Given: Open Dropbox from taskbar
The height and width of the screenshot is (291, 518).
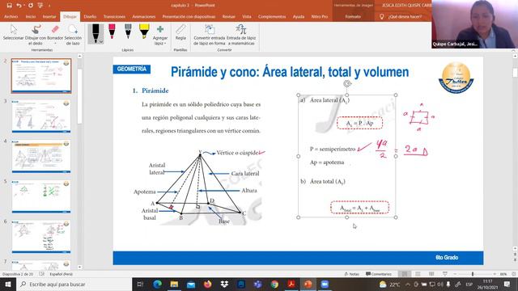Looking at the screenshot, I should [x=224, y=284].
